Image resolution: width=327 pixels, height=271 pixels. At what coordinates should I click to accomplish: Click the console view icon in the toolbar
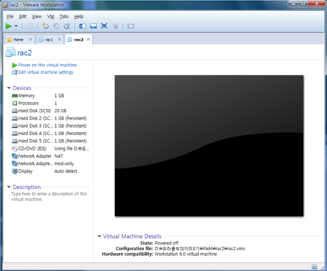pos(131,26)
